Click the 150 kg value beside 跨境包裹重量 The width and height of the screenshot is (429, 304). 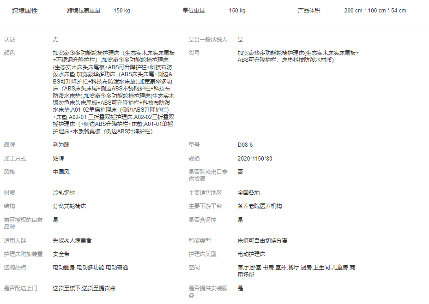point(122,11)
